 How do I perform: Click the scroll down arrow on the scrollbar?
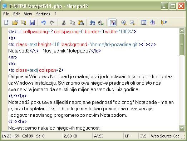[182, 128]
